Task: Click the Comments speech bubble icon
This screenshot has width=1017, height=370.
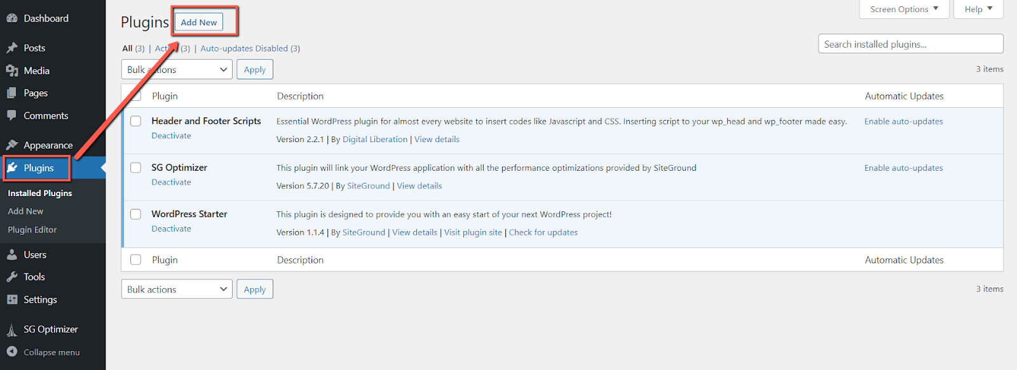Action: (12, 116)
